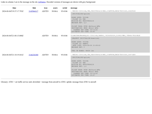Select the Glossary line at page bottom
152x114 pixels.
[48, 82]
